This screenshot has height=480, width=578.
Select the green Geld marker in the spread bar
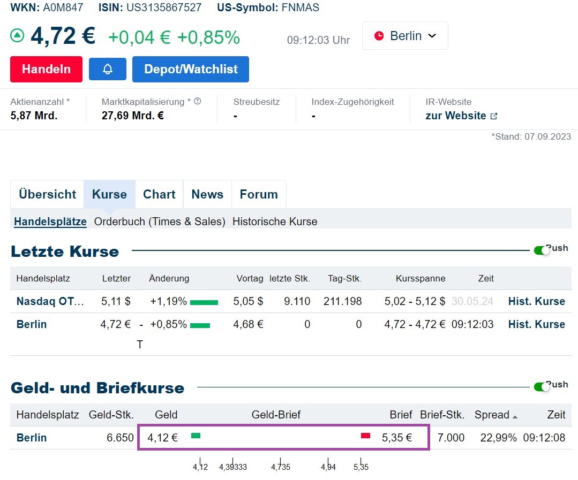click(195, 436)
